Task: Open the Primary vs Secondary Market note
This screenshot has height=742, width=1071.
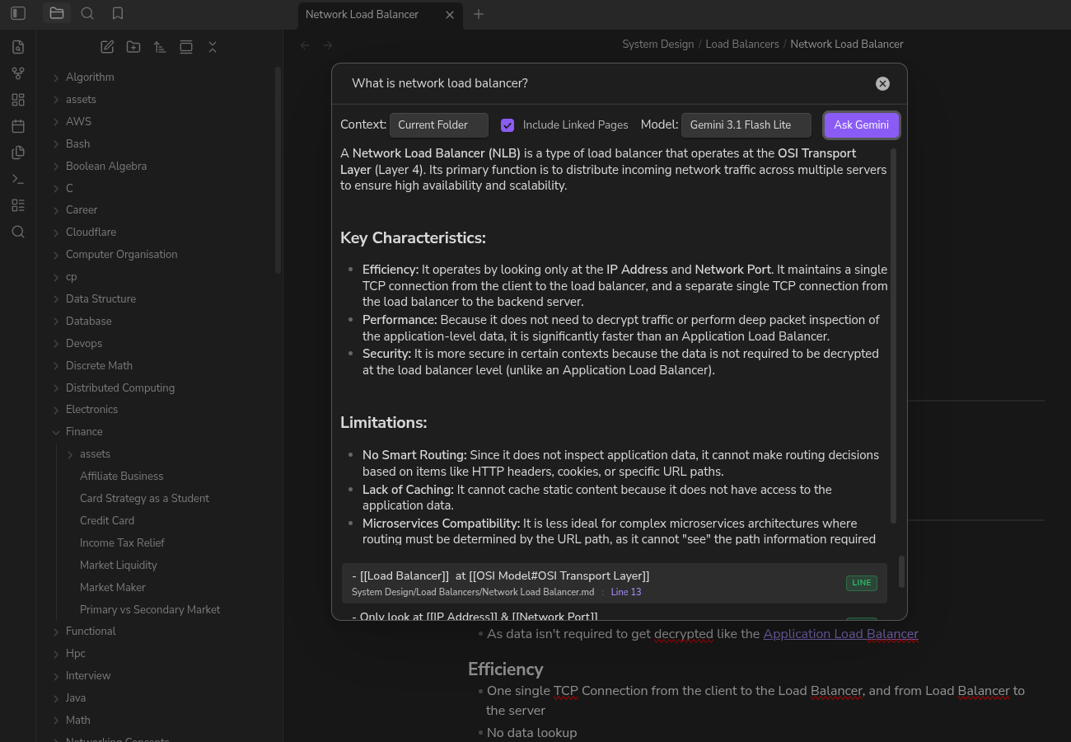Action: (x=150, y=610)
